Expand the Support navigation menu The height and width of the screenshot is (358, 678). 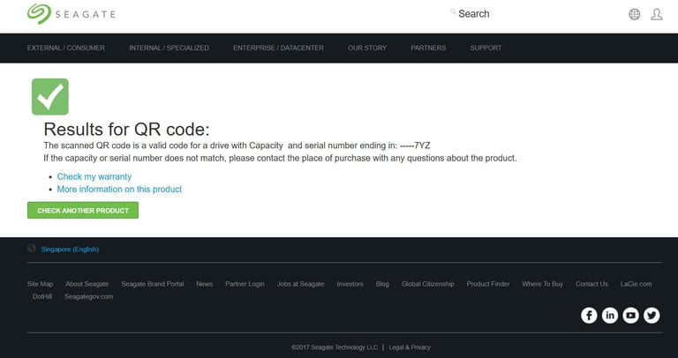[x=486, y=48]
